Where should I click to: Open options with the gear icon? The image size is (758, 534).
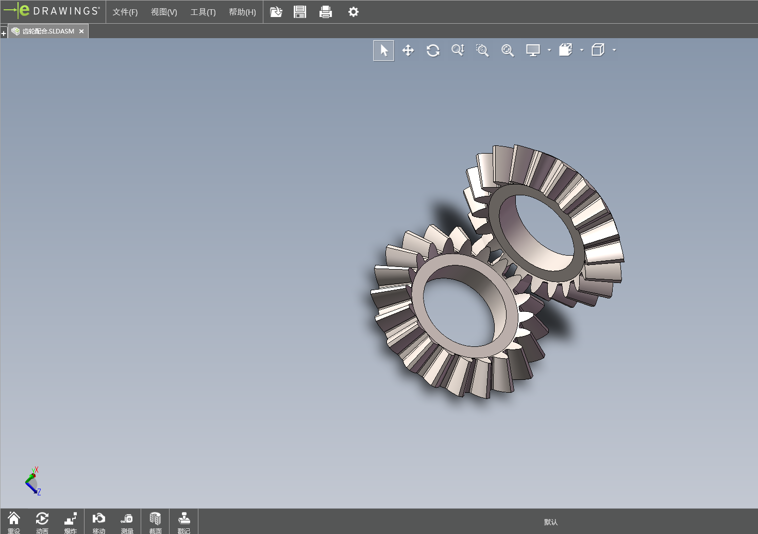pos(353,12)
